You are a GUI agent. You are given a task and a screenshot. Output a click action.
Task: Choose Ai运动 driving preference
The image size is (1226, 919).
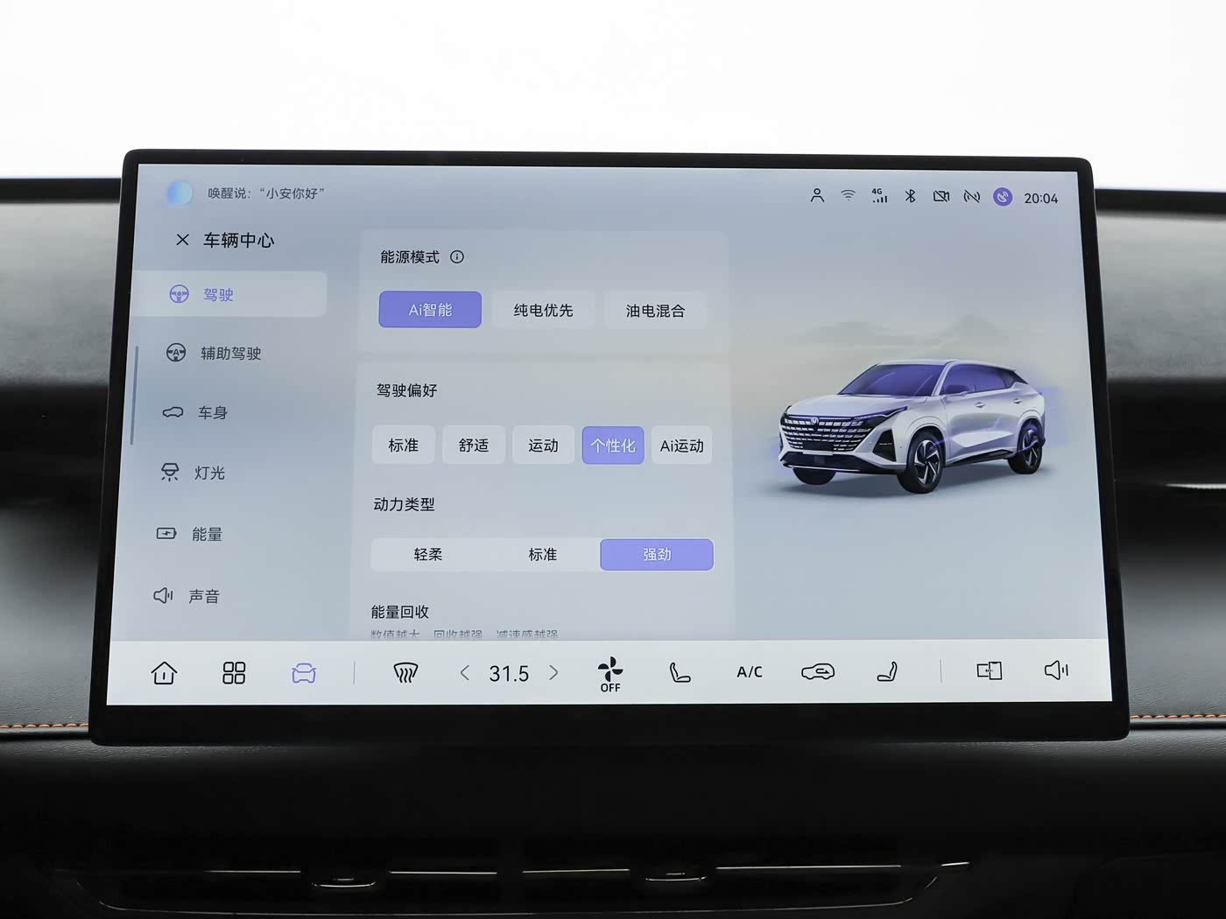[x=681, y=446]
